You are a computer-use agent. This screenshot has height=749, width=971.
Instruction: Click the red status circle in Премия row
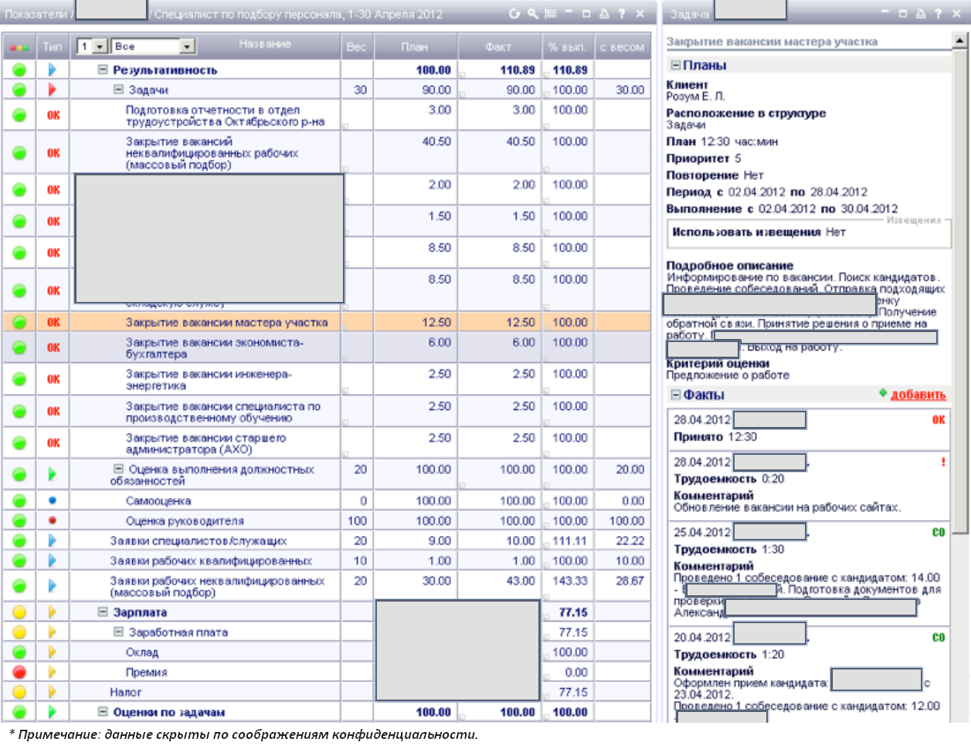(19, 673)
